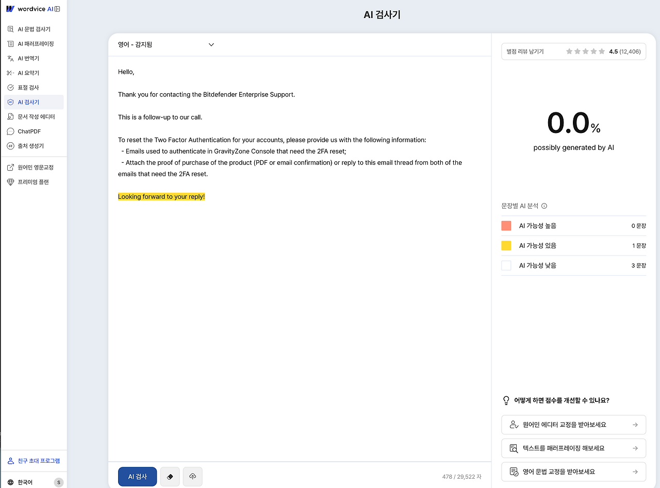Screen dimensions: 660x488
Task: Open the 영어 - 감지됨 language dropdown
Action: tap(166, 45)
